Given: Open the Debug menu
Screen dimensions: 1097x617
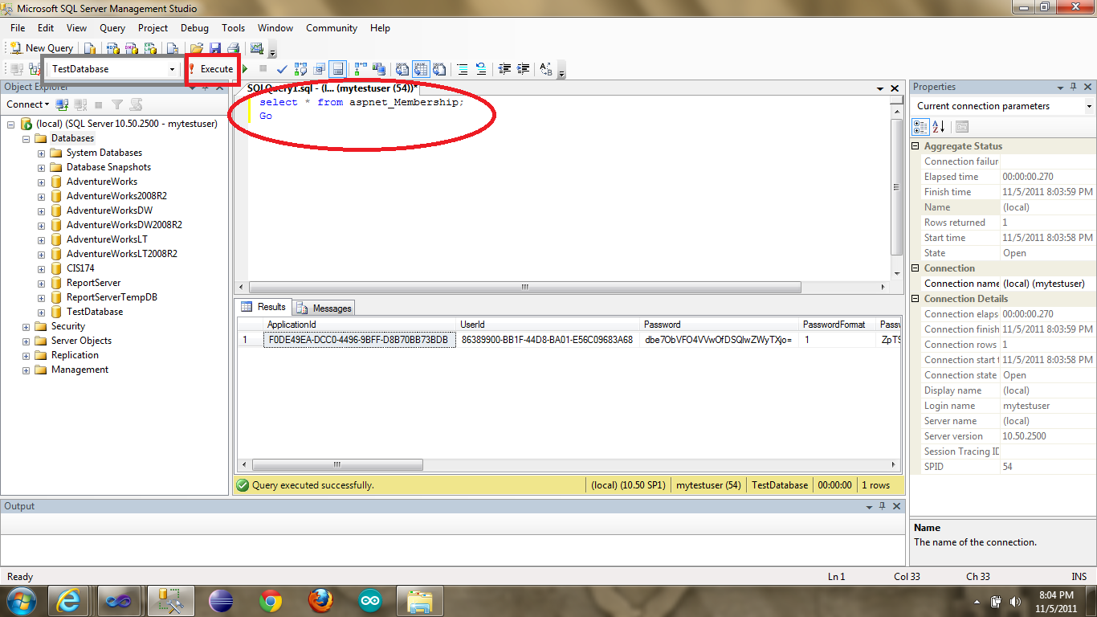Looking at the screenshot, I should (x=194, y=27).
